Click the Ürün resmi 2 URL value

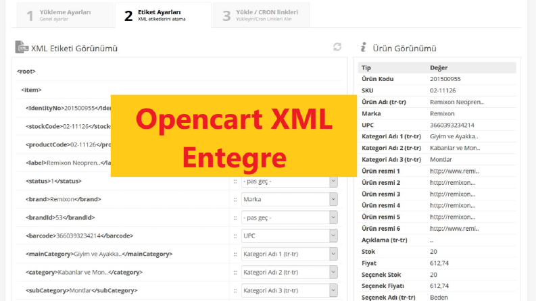pyautogui.click(x=453, y=183)
